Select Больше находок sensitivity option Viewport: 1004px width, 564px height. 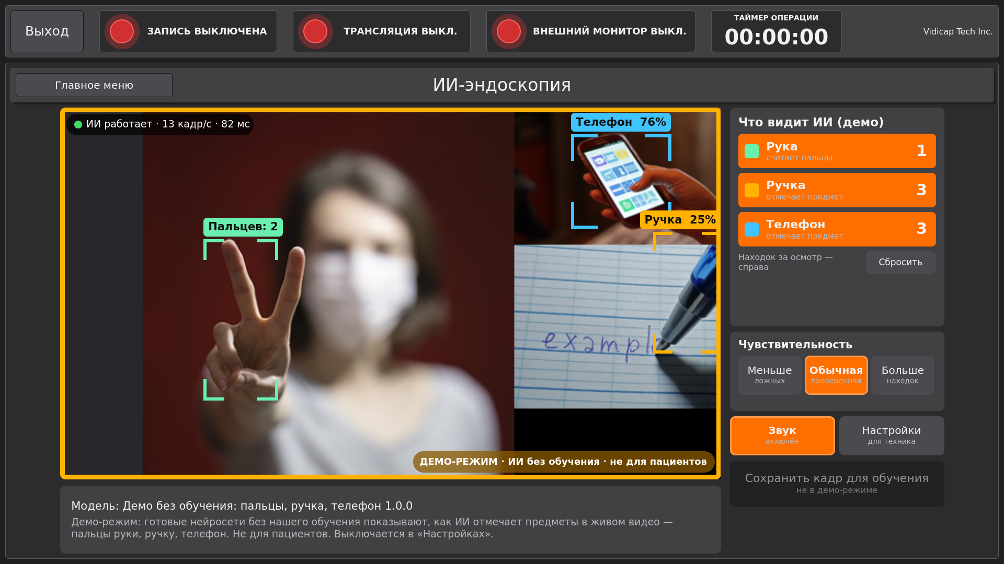coord(903,375)
